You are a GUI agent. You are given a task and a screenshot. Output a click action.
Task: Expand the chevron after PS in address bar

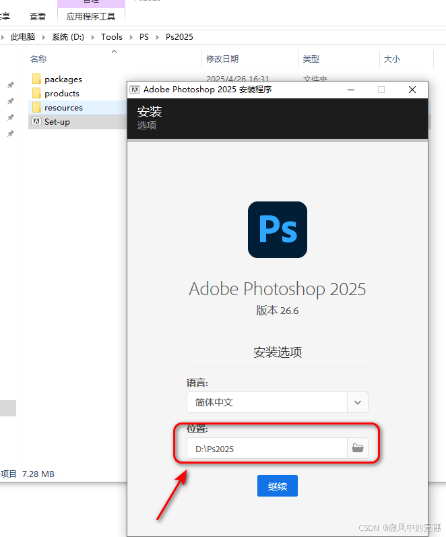pyautogui.click(x=157, y=37)
